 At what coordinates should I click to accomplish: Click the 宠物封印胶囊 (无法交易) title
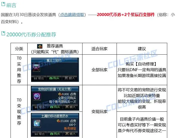[x=55, y=89]
